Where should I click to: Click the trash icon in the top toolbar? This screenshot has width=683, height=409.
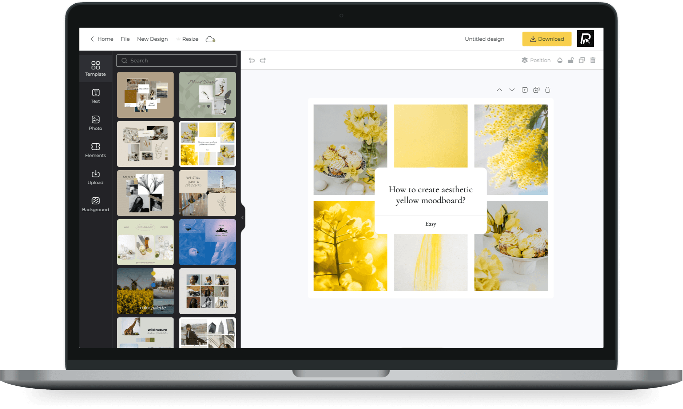[593, 60]
